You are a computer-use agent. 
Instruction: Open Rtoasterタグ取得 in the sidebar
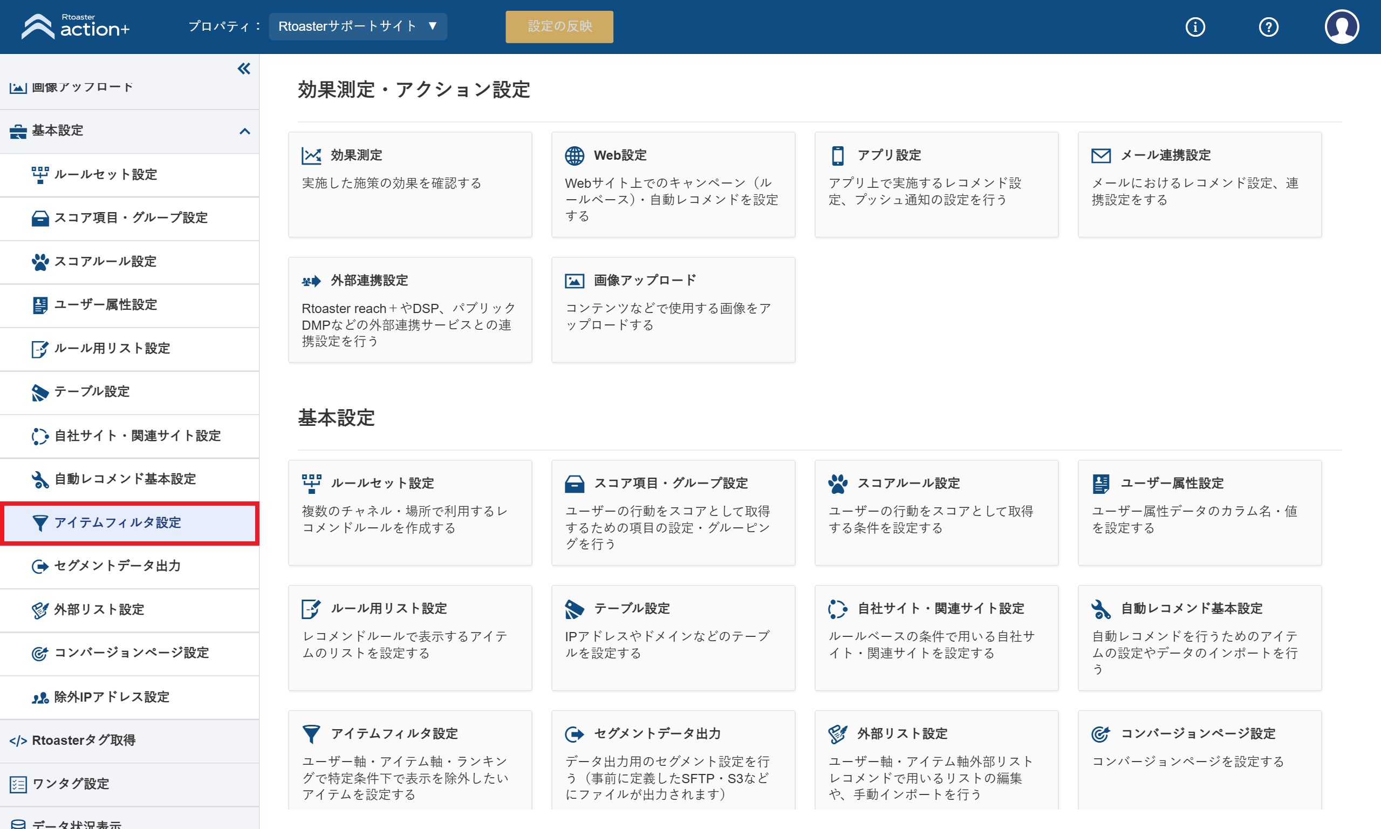coord(129,740)
